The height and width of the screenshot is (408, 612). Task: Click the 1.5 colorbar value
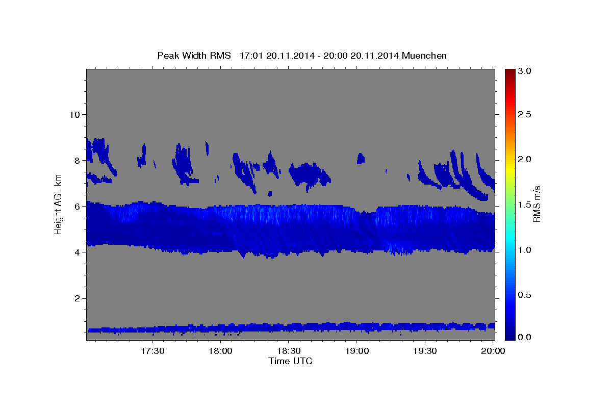tap(525, 205)
